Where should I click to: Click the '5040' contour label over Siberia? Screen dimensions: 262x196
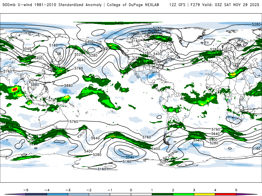point(27,49)
